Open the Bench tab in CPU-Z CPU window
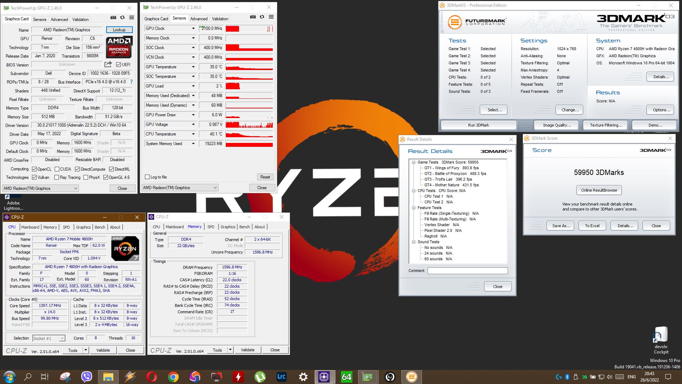 click(x=100, y=227)
